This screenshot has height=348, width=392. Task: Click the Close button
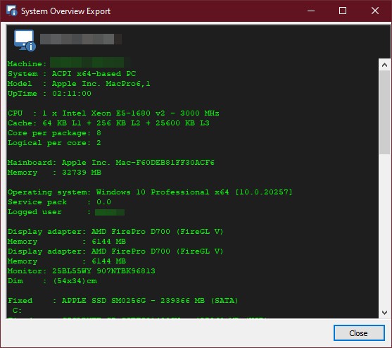click(359, 333)
